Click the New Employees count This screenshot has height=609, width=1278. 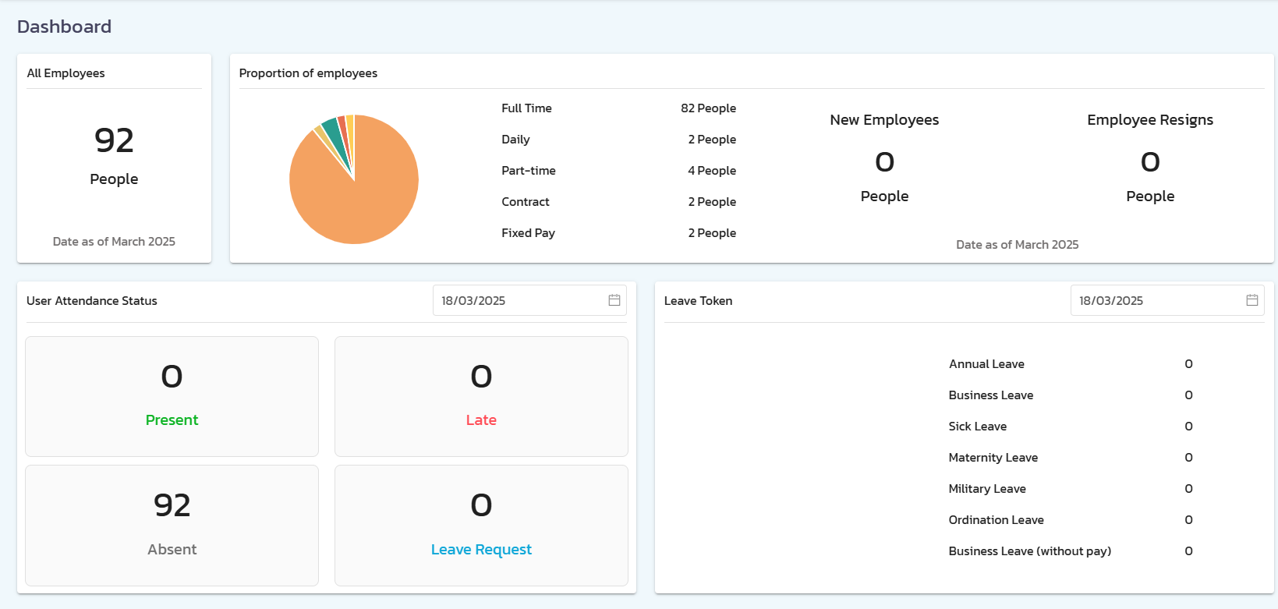point(884,162)
